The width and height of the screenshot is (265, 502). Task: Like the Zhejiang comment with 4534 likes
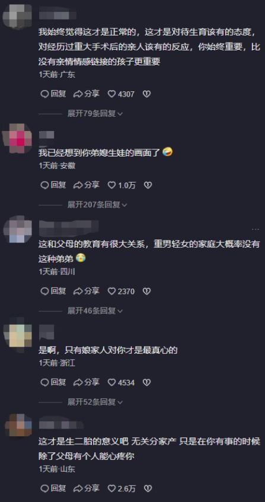coord(121,382)
